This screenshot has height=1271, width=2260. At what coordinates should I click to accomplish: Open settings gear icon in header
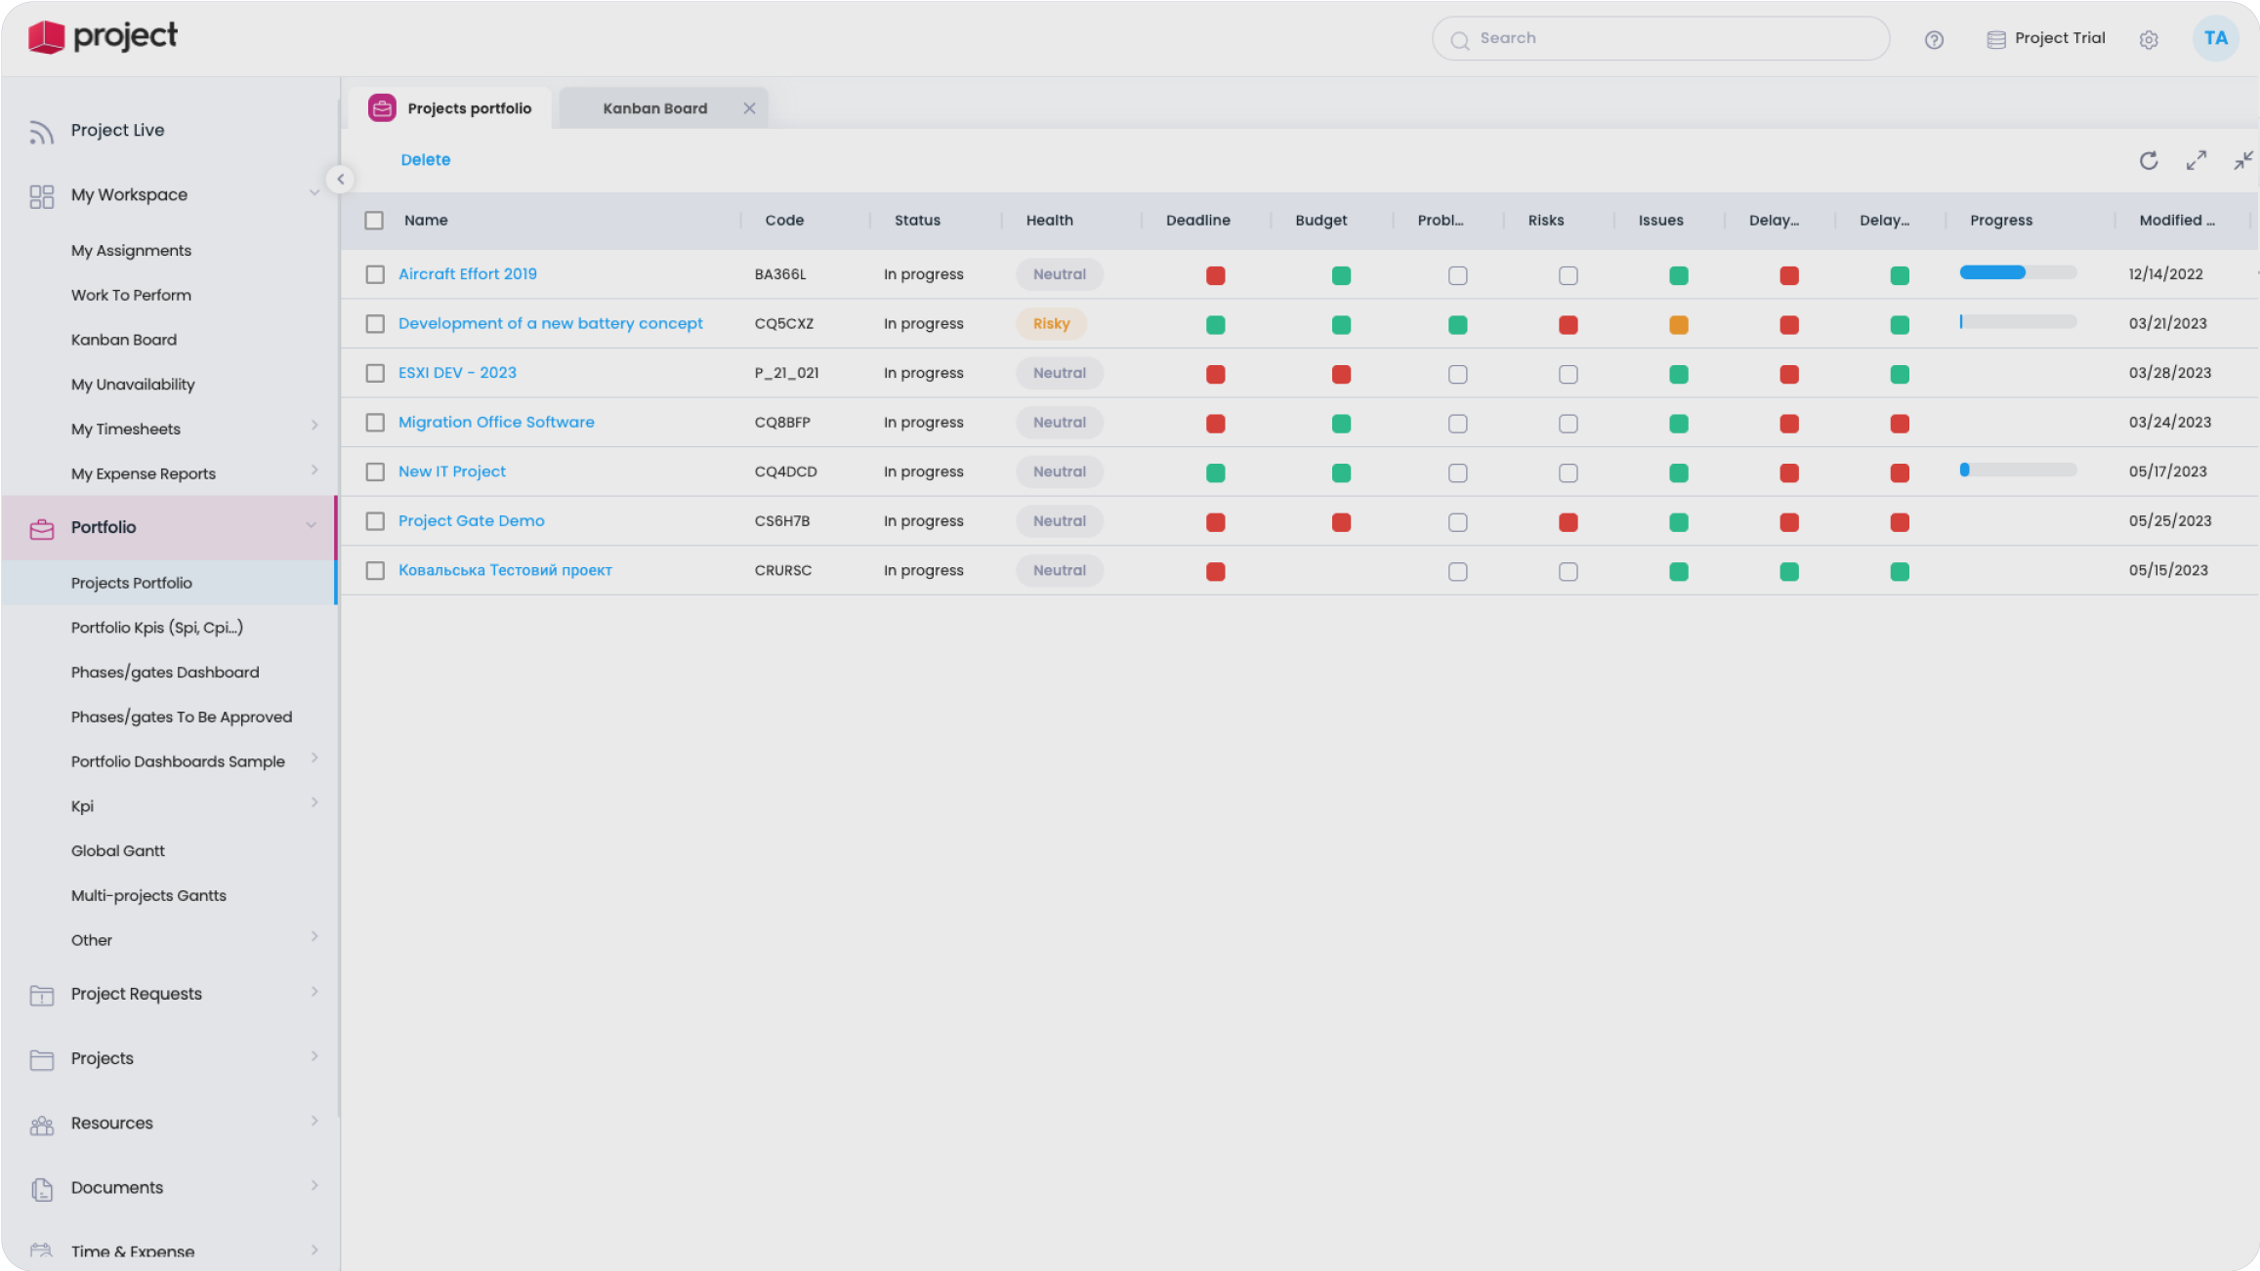tap(2148, 39)
